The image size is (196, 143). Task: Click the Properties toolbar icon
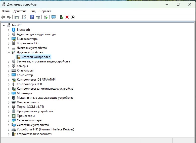(24, 17)
